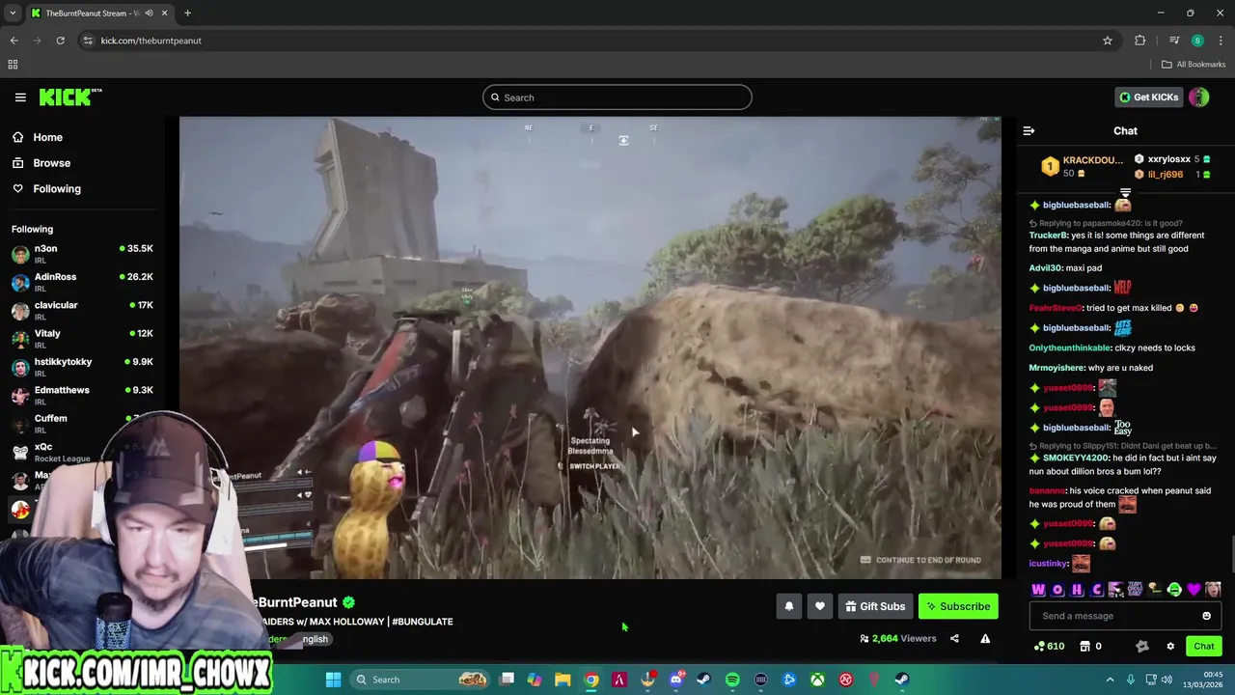Click the chat scrollbar
The width and height of the screenshot is (1235, 695).
[1231, 552]
